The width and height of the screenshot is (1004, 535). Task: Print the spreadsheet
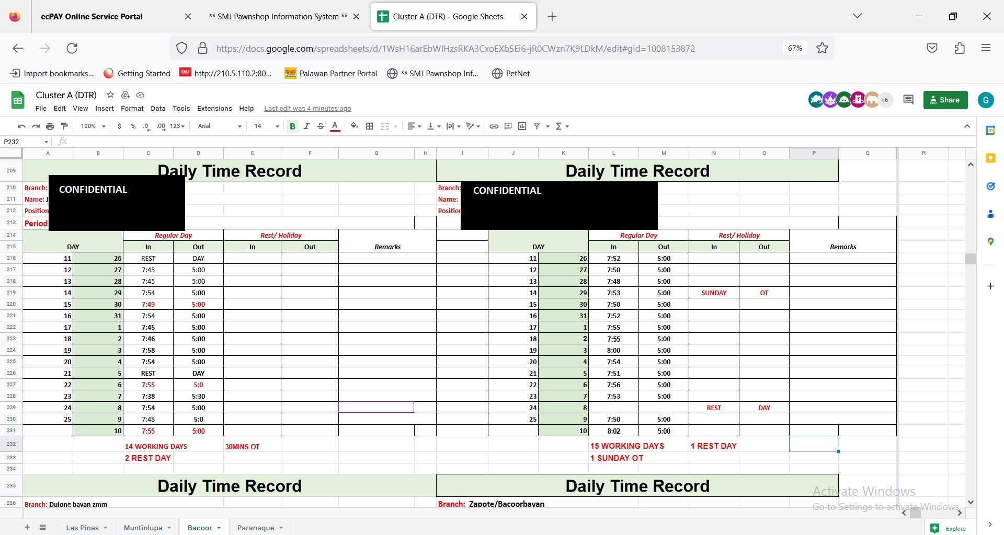[50, 126]
